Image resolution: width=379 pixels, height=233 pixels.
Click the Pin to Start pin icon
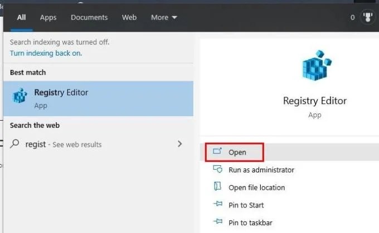(x=218, y=204)
